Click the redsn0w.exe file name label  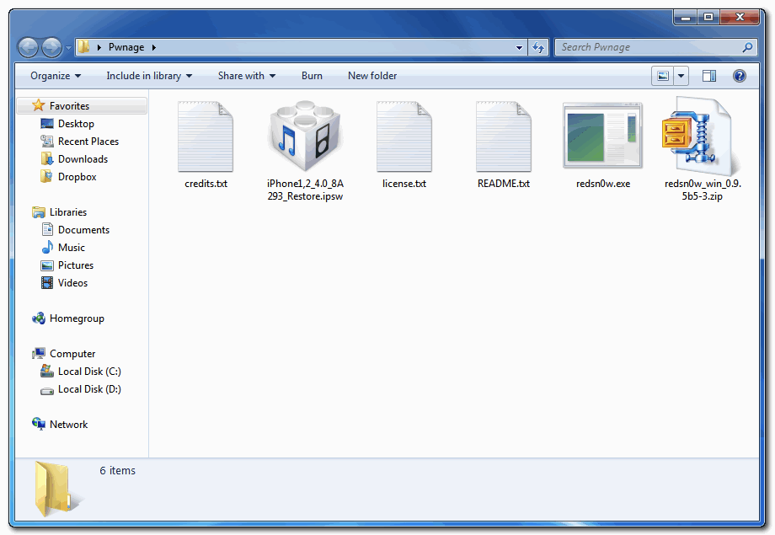coord(603,184)
